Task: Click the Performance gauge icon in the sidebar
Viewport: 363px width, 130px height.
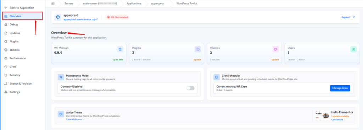Action: pos(6,58)
